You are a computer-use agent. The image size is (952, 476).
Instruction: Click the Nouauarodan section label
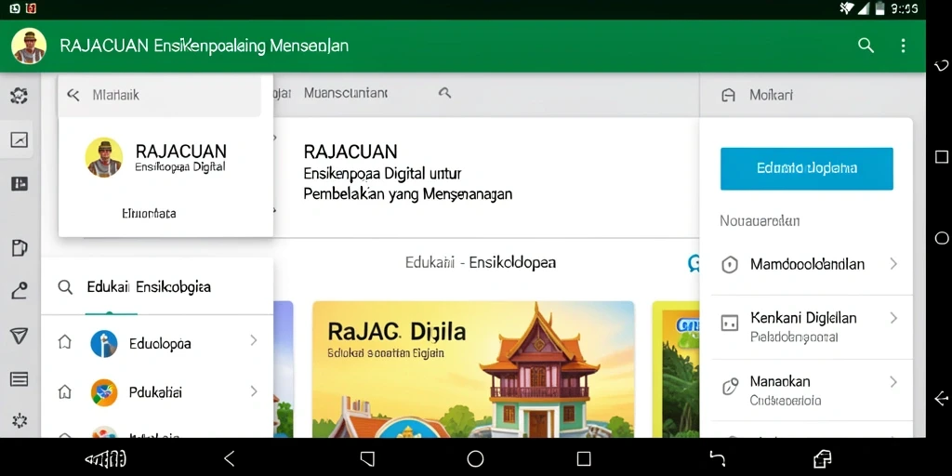(x=760, y=221)
